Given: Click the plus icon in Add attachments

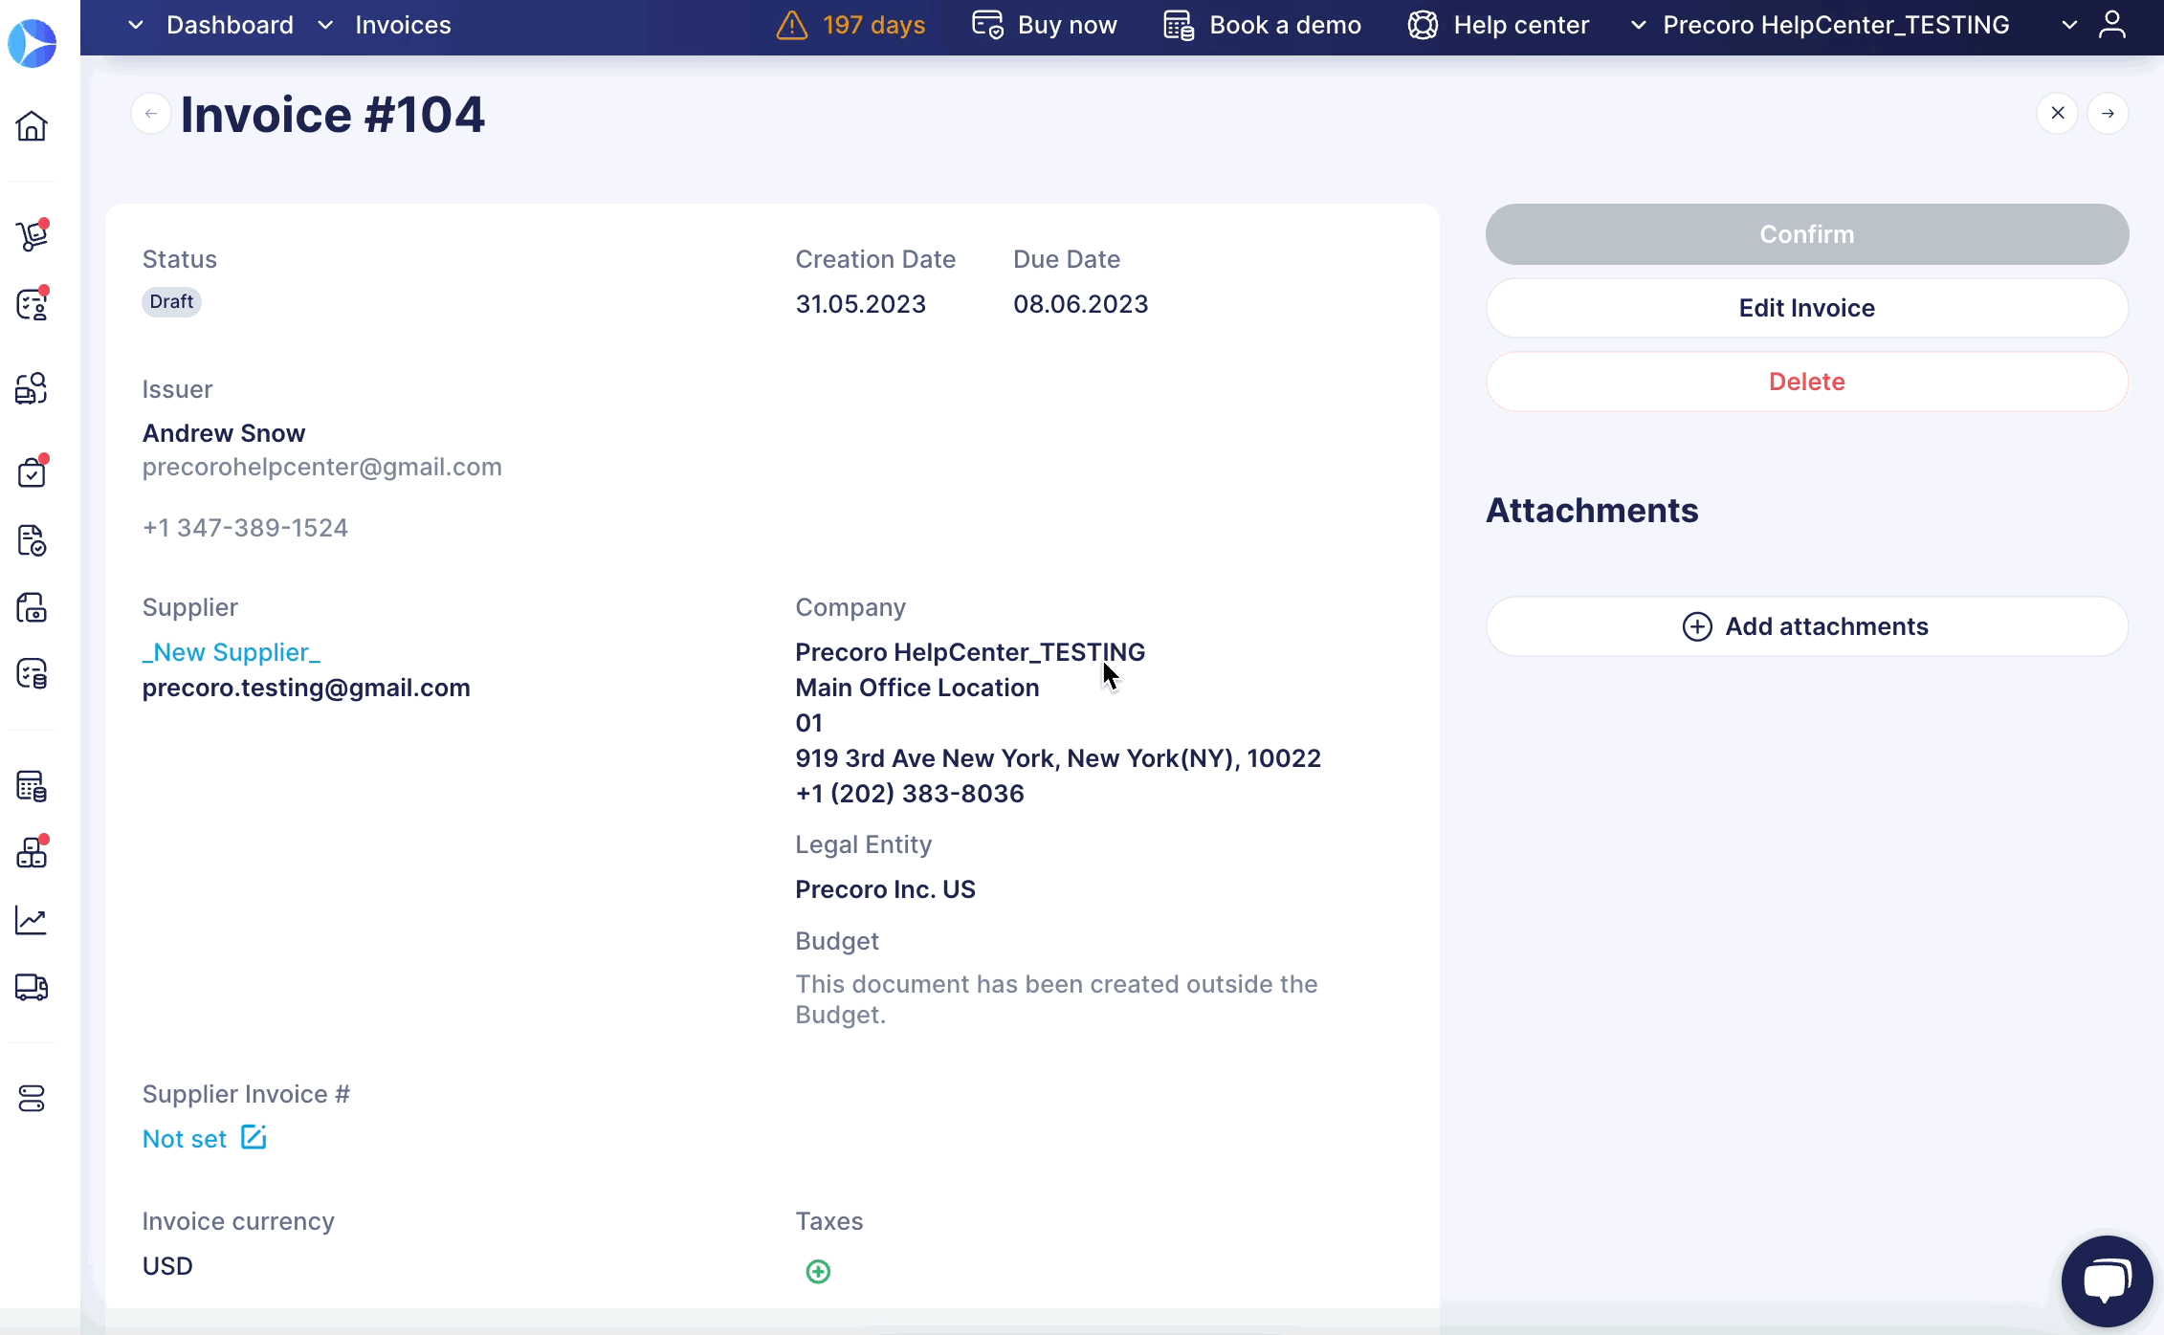Looking at the screenshot, I should [x=1697, y=626].
